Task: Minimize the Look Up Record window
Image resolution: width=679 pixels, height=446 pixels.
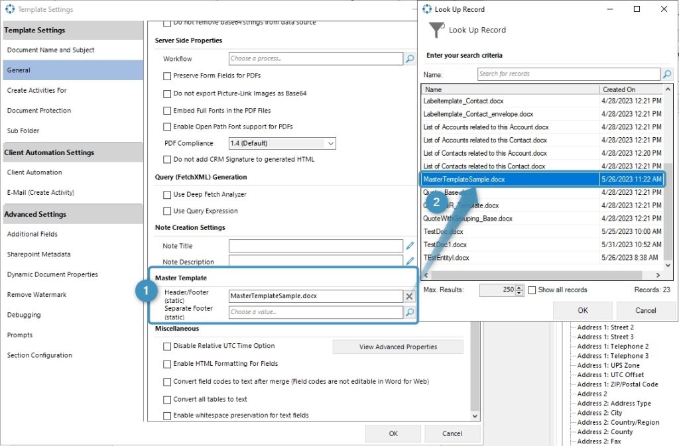Action: (610, 9)
